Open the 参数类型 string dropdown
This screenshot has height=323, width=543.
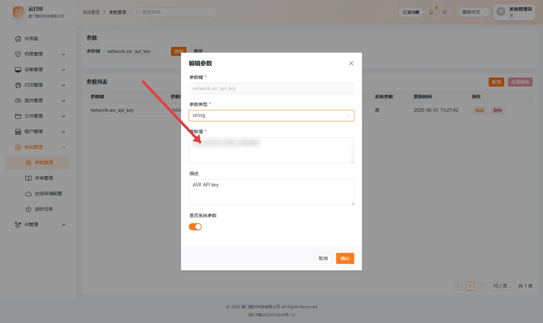coord(271,116)
